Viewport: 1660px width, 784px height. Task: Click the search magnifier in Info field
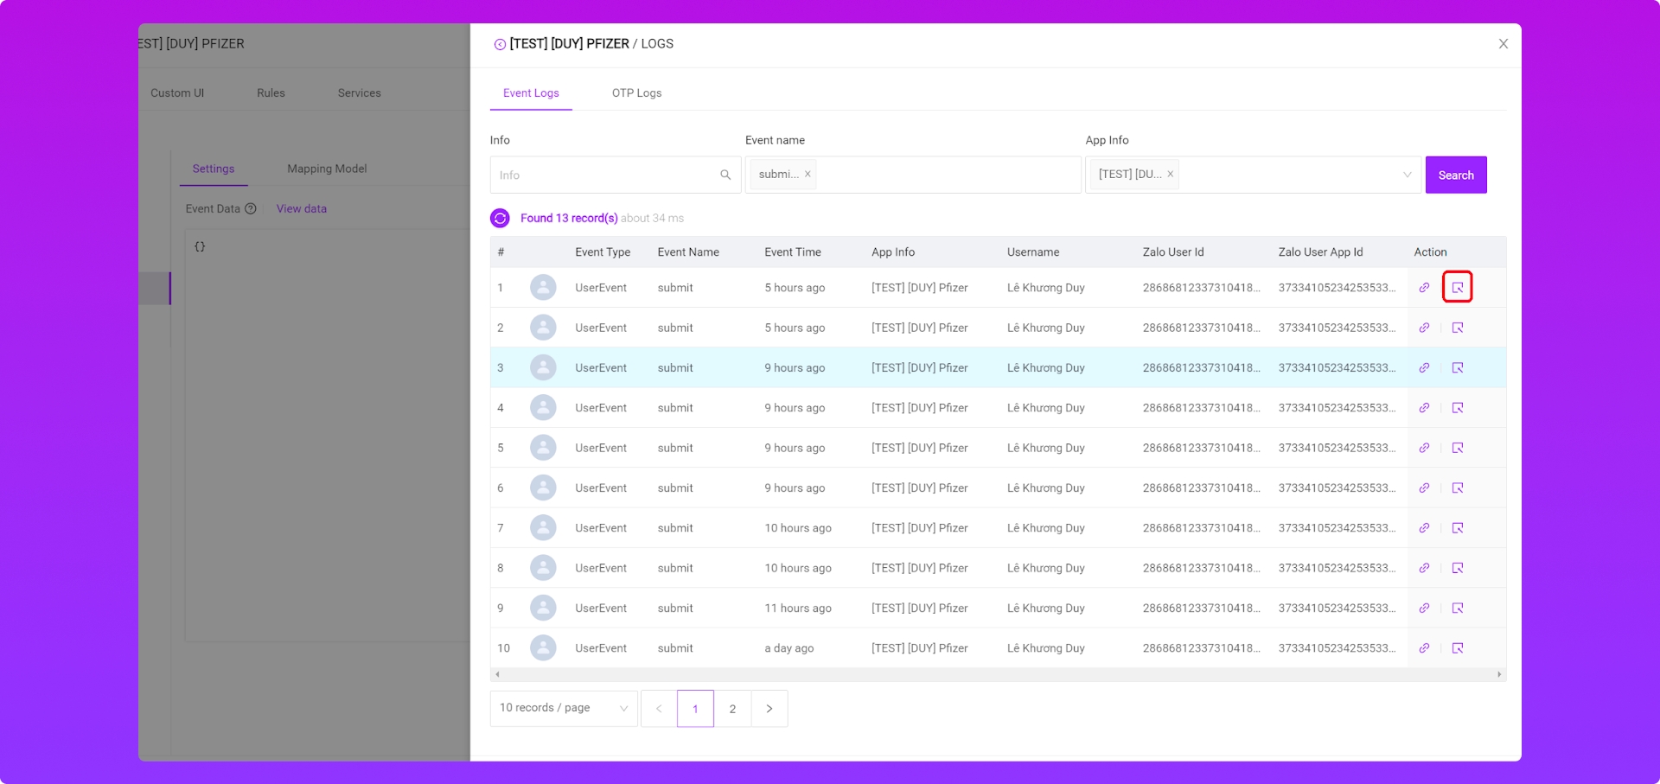click(x=725, y=175)
